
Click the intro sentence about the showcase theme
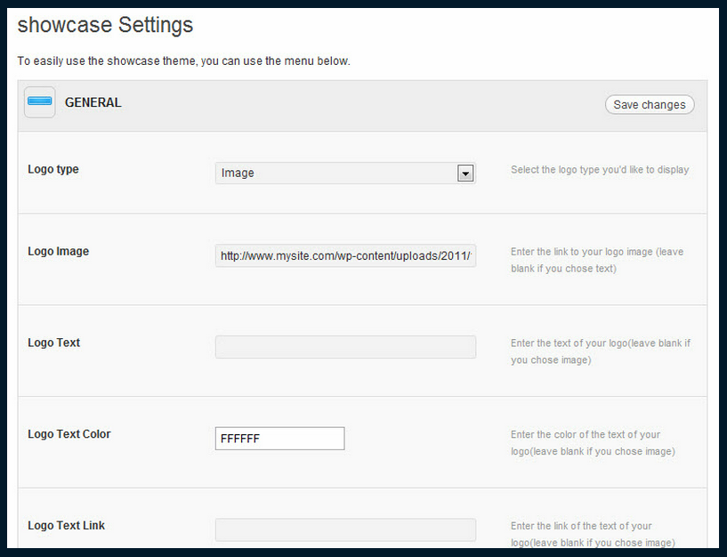tap(183, 61)
